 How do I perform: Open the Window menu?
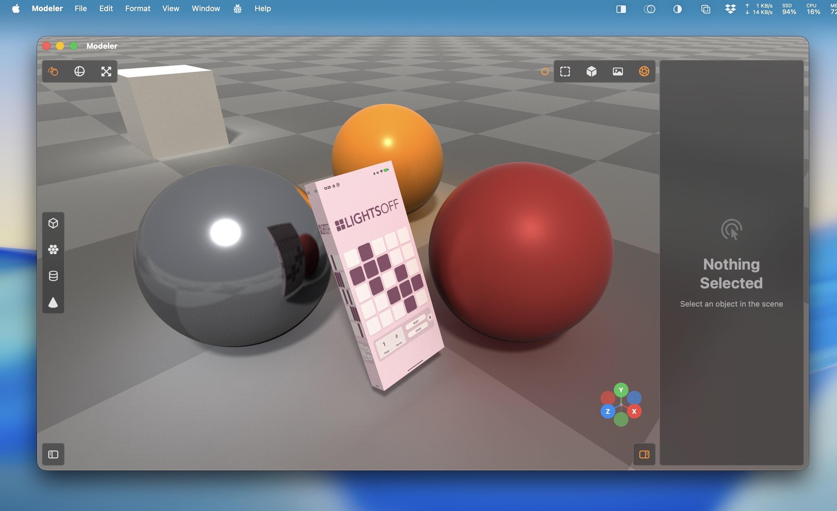point(206,9)
